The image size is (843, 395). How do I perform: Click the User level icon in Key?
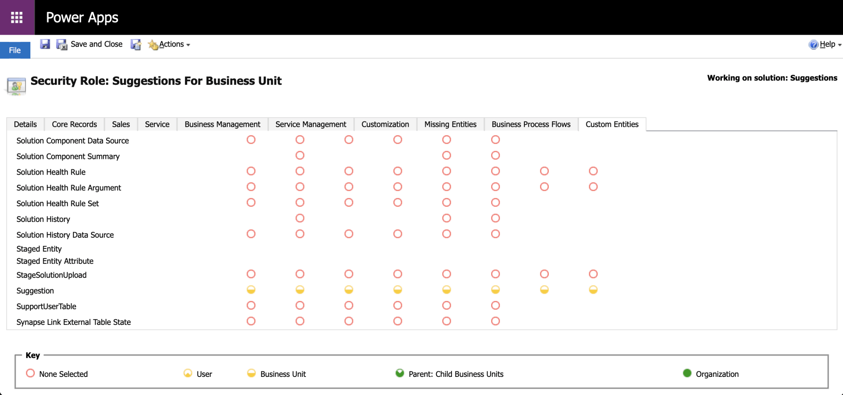188,373
